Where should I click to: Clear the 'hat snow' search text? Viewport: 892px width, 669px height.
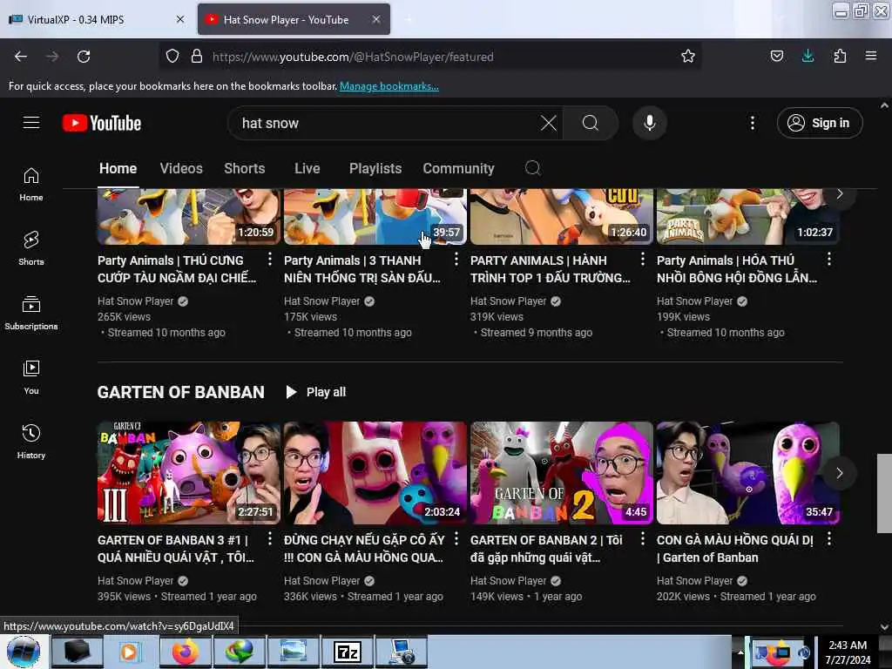549,123
